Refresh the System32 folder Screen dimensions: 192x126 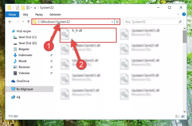(x=117, y=22)
